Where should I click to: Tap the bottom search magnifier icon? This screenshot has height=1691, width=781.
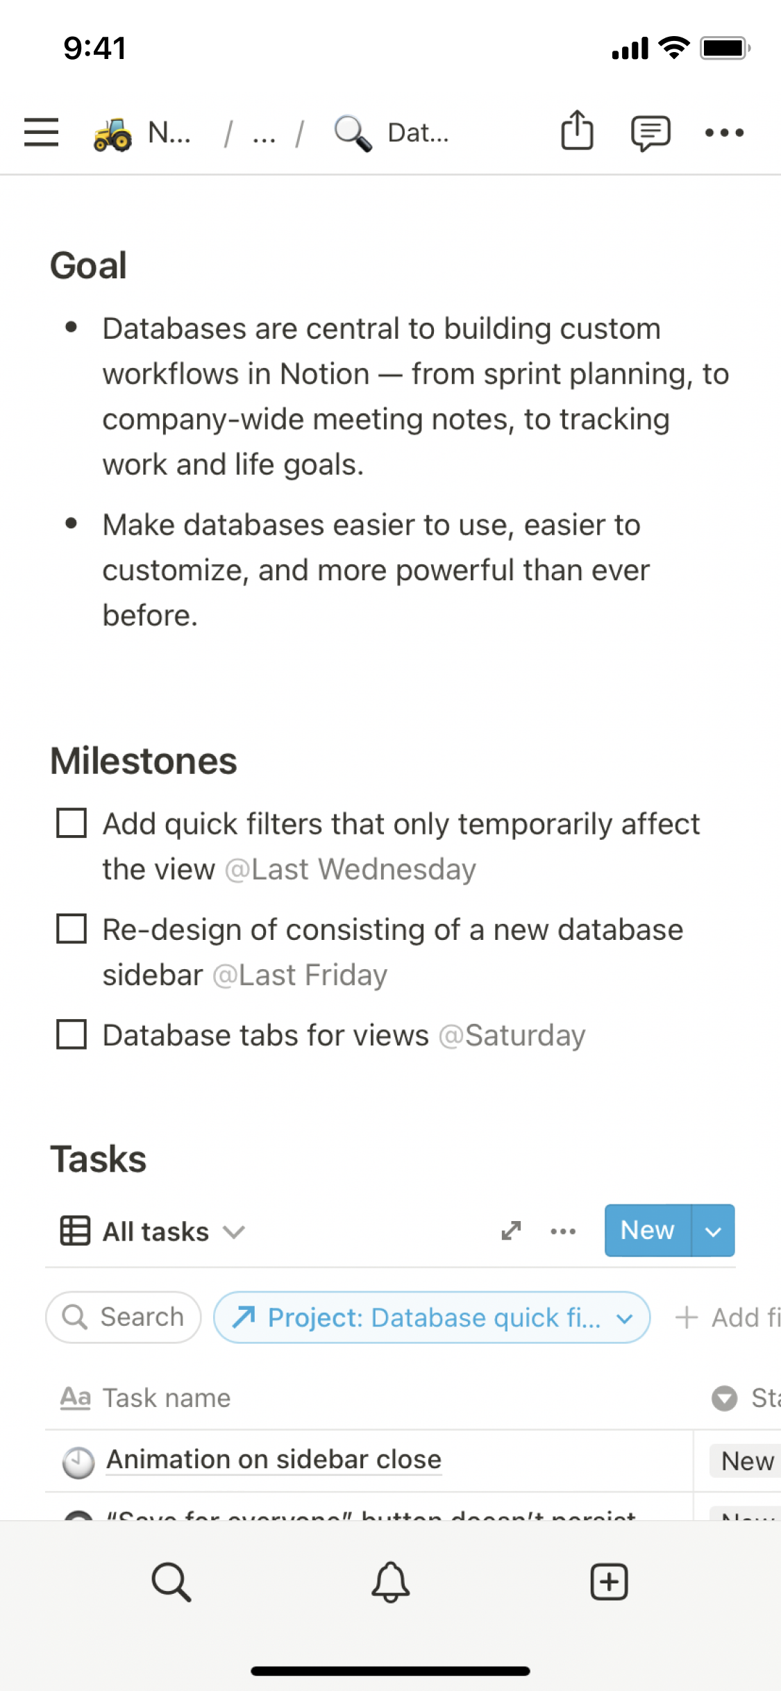[x=171, y=1582]
